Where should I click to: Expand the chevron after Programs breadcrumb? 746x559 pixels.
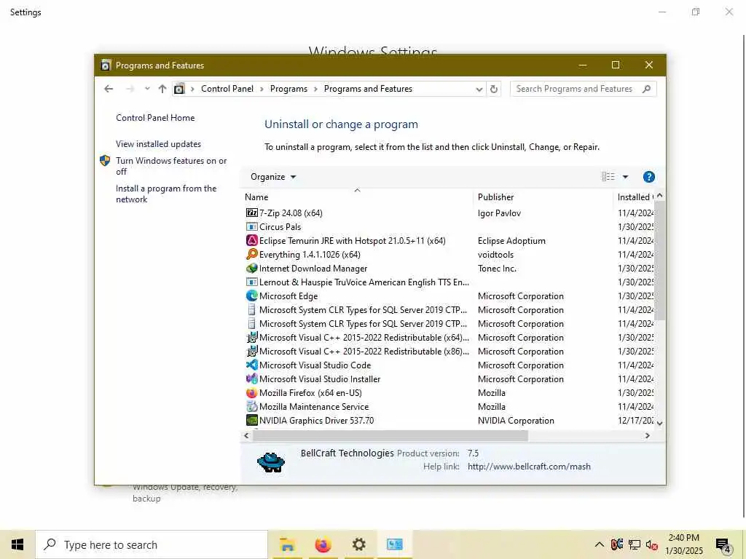point(315,89)
